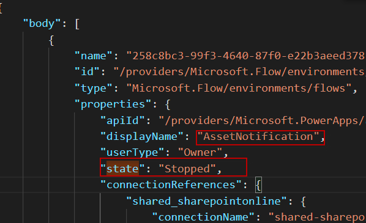366x223 pixels.
Task: Place cursor at bracket after "body"
Action: (x=77, y=24)
